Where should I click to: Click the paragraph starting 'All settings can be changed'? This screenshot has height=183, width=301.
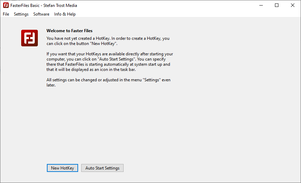pyautogui.click(x=108, y=83)
